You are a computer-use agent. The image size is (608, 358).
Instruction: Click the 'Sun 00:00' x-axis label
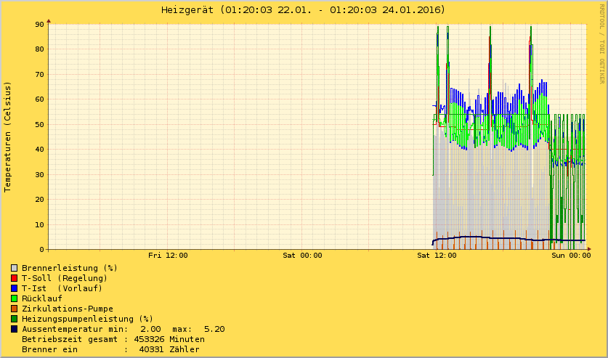click(x=571, y=256)
